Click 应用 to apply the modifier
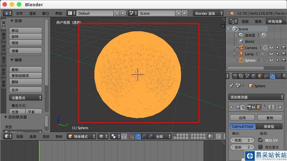The width and height of the screenshot is (287, 161). [x=242, y=118]
